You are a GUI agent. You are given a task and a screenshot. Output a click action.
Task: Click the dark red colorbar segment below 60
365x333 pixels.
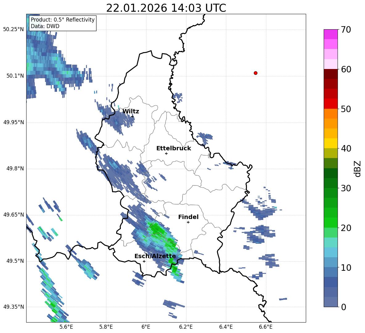(331, 74)
